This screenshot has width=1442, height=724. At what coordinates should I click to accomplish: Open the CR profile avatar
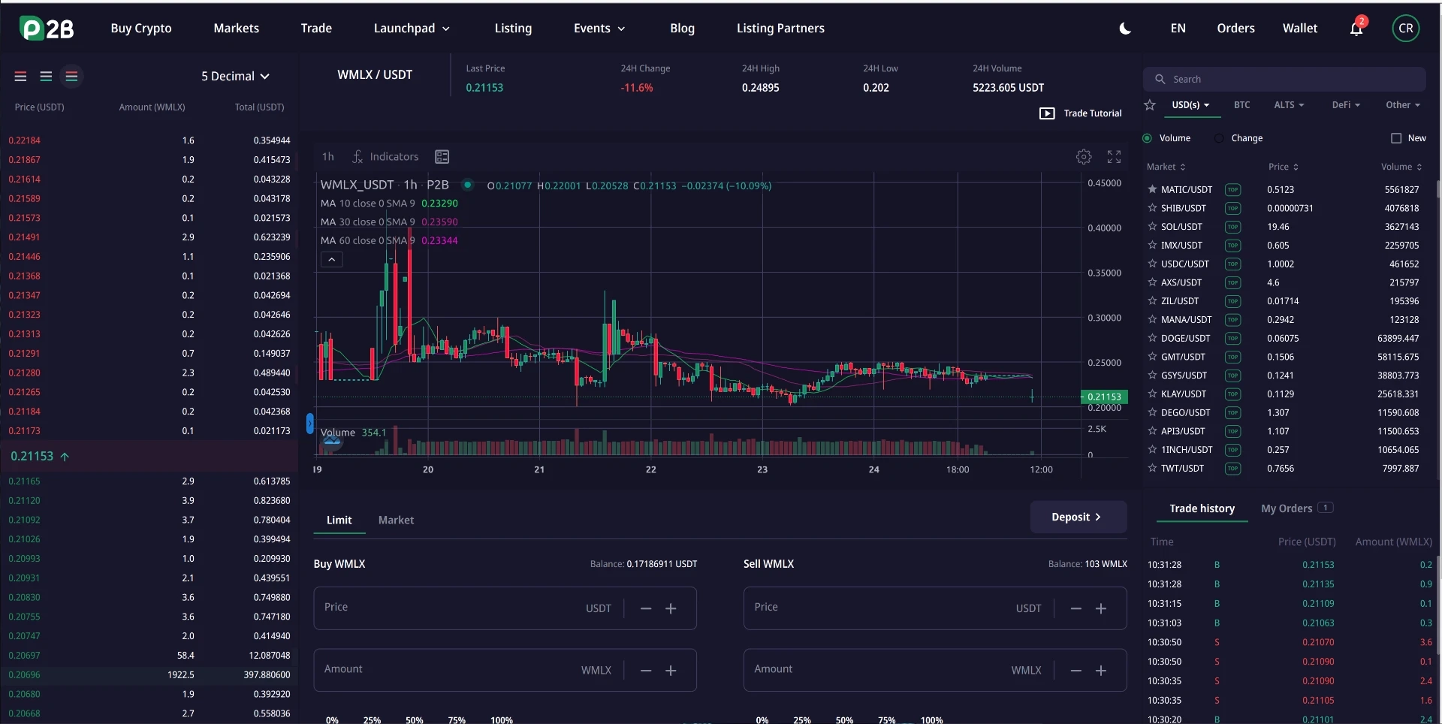(x=1406, y=29)
